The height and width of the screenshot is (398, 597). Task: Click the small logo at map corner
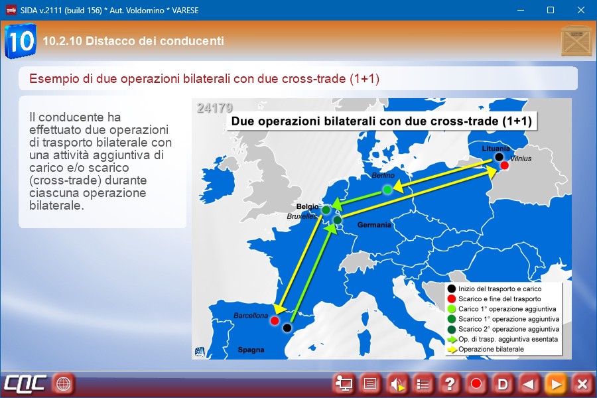(x=198, y=352)
